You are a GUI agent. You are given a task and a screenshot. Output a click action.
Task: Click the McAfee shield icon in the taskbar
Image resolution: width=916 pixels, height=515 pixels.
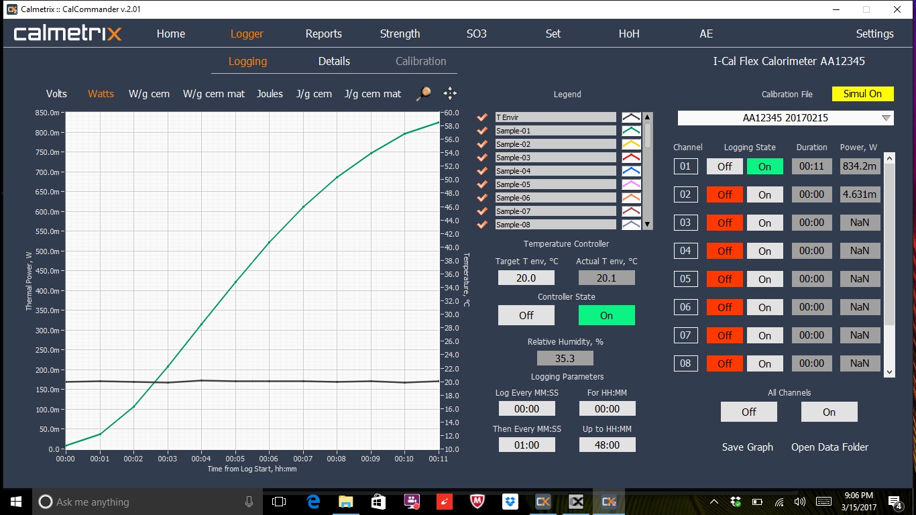(x=477, y=502)
